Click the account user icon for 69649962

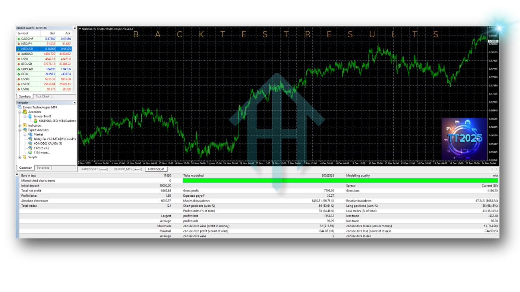point(35,121)
